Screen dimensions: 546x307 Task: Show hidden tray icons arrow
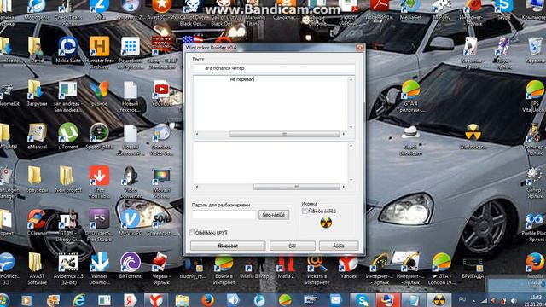pyautogui.click(x=473, y=300)
